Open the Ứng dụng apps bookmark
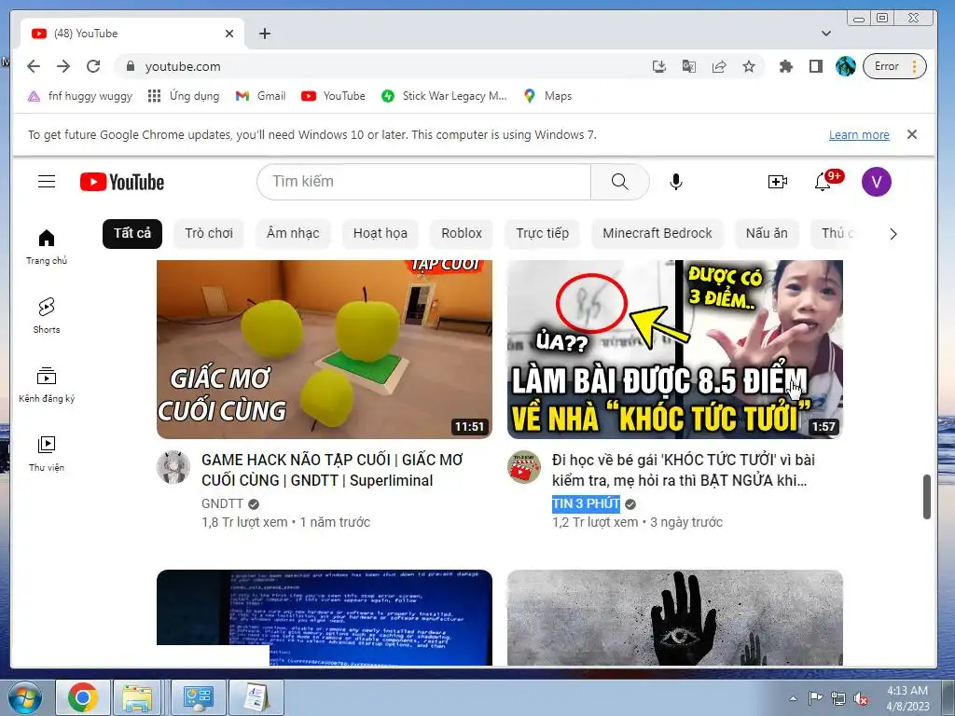Viewport: 955px width, 716px height. pyautogui.click(x=184, y=96)
